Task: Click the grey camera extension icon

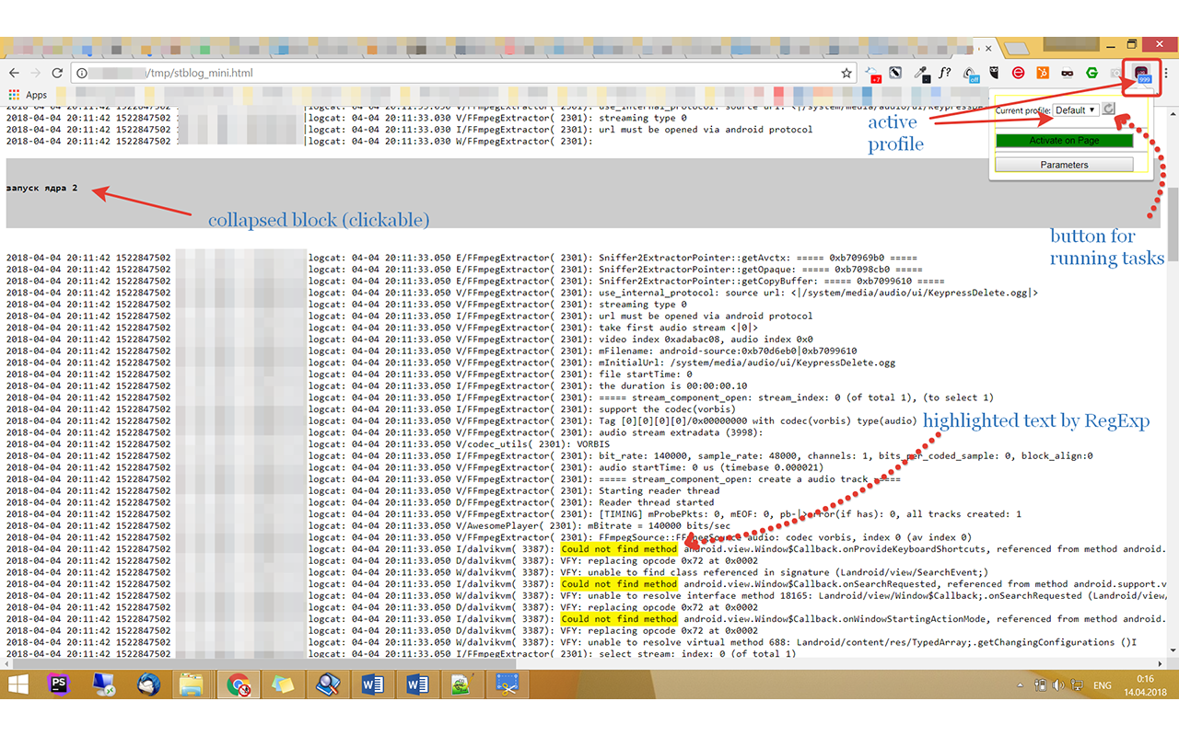Action: 1115,73
